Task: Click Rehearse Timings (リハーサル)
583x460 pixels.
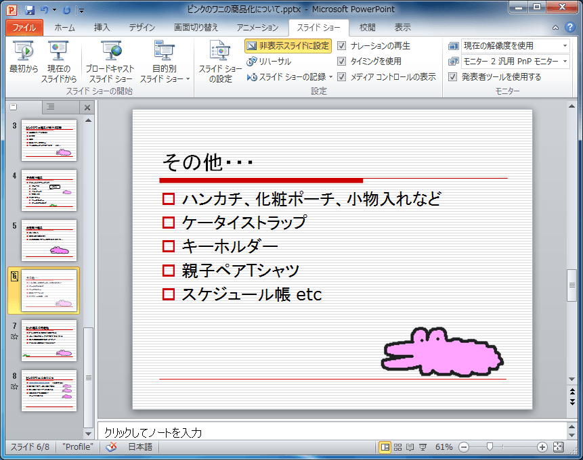Action: [x=269, y=62]
